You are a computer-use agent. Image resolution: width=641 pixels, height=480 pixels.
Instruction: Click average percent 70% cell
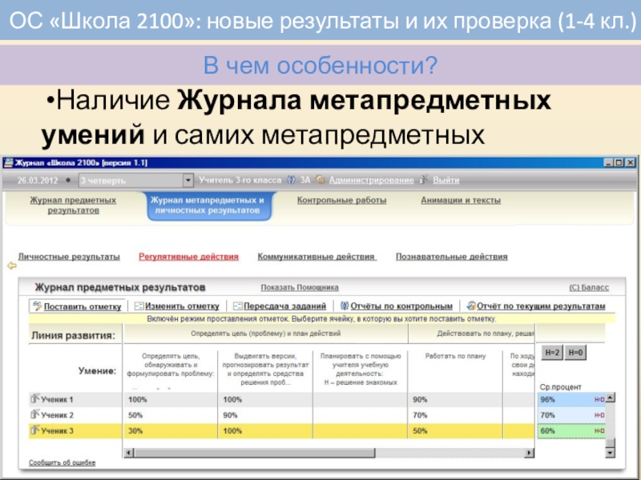571,415
